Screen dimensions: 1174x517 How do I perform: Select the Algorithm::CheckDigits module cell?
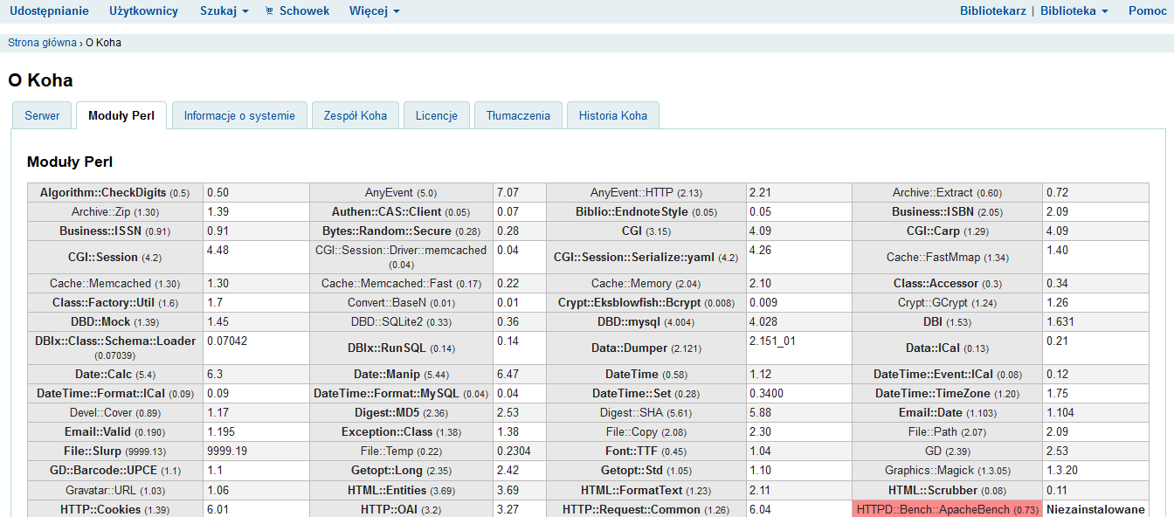pos(114,192)
